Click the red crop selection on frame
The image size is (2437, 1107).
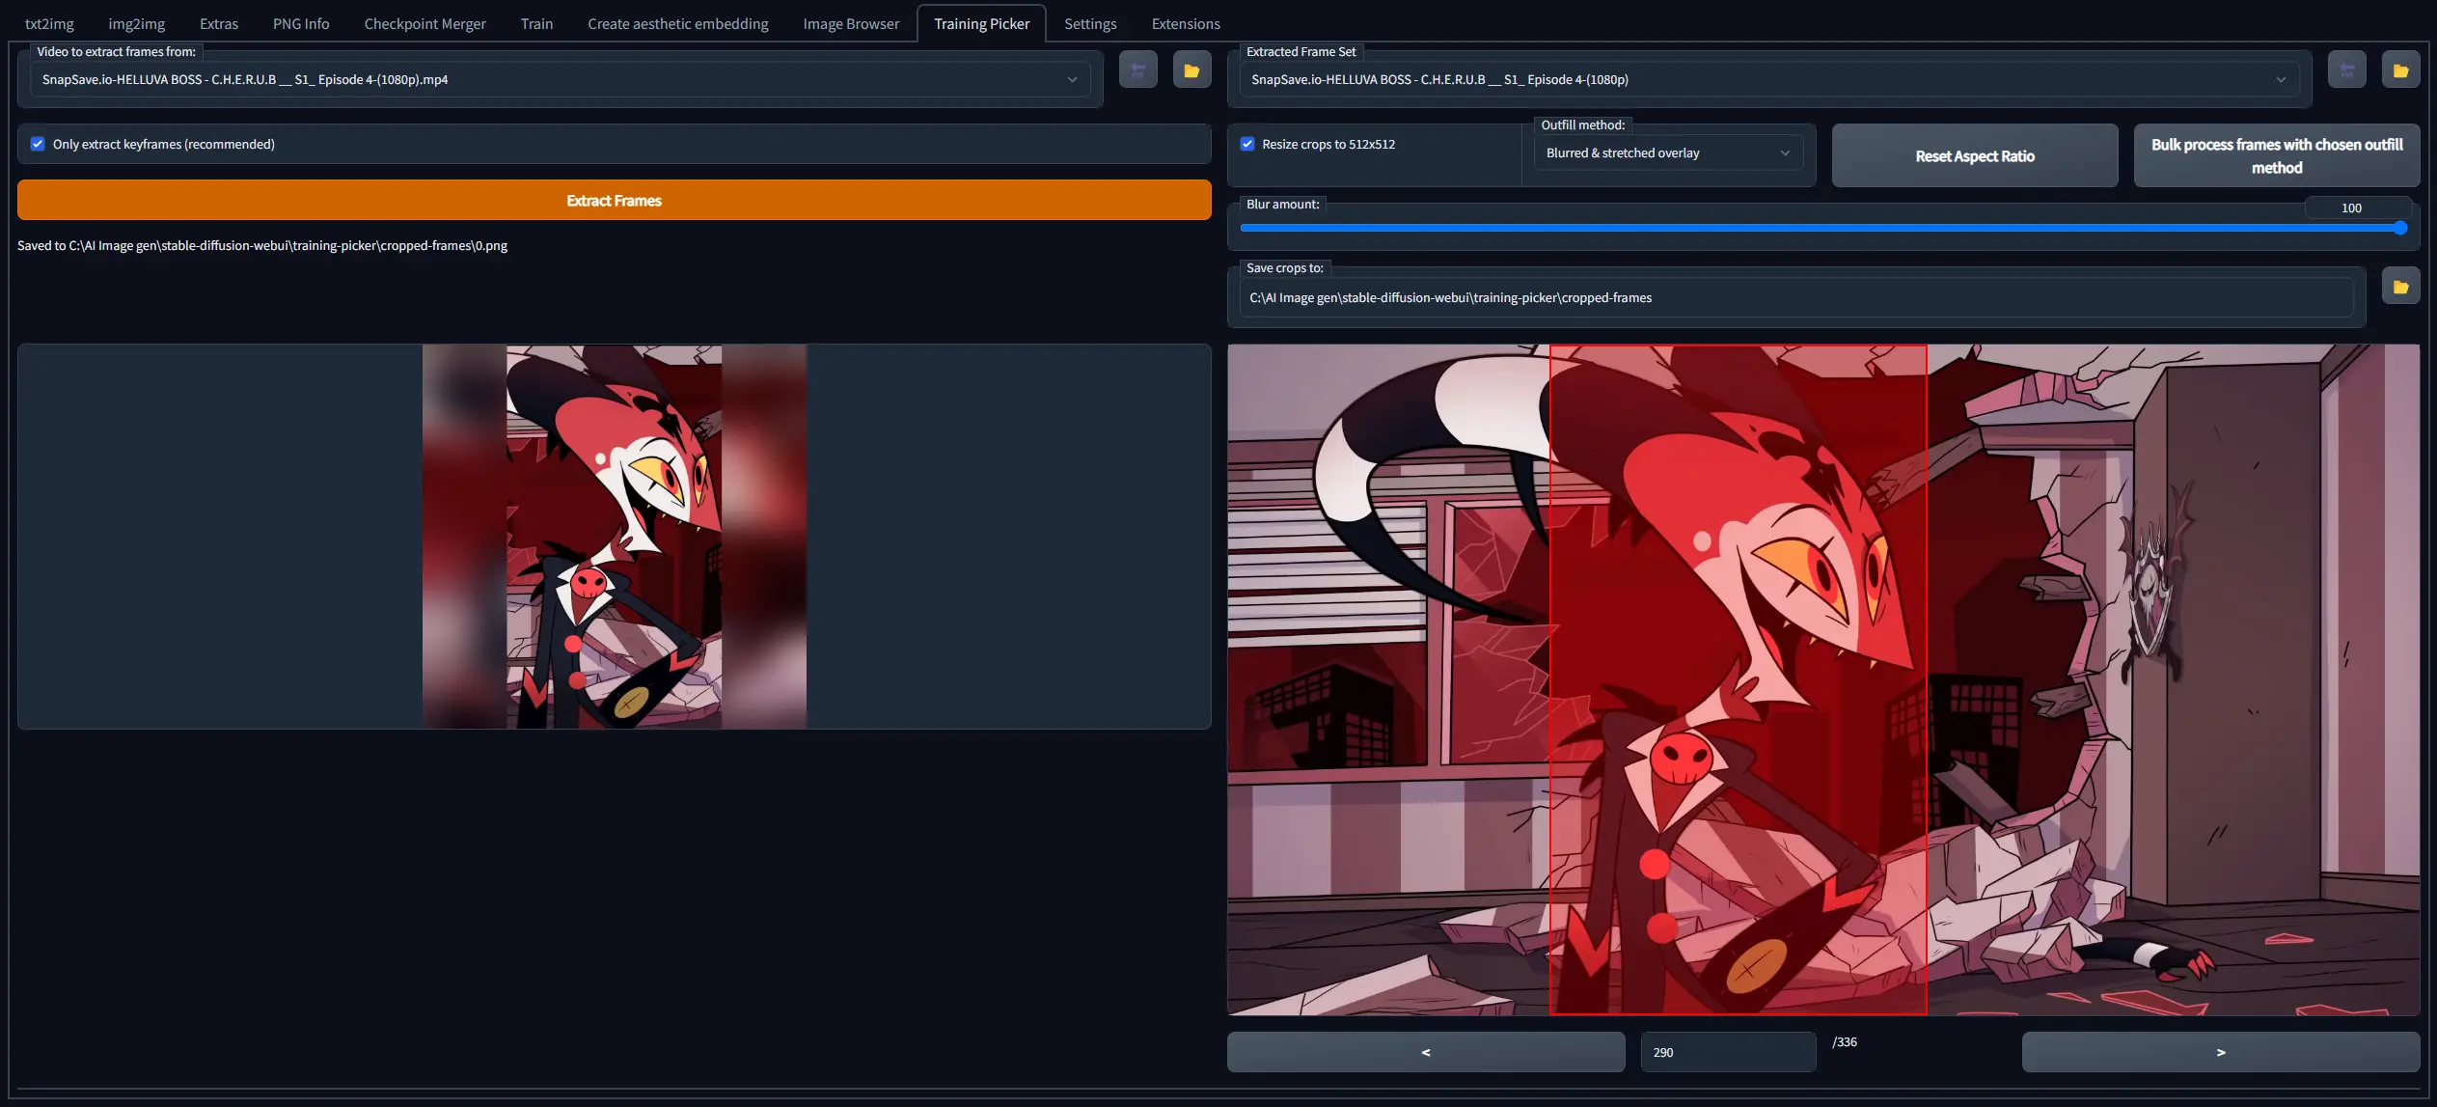pyautogui.click(x=1738, y=679)
